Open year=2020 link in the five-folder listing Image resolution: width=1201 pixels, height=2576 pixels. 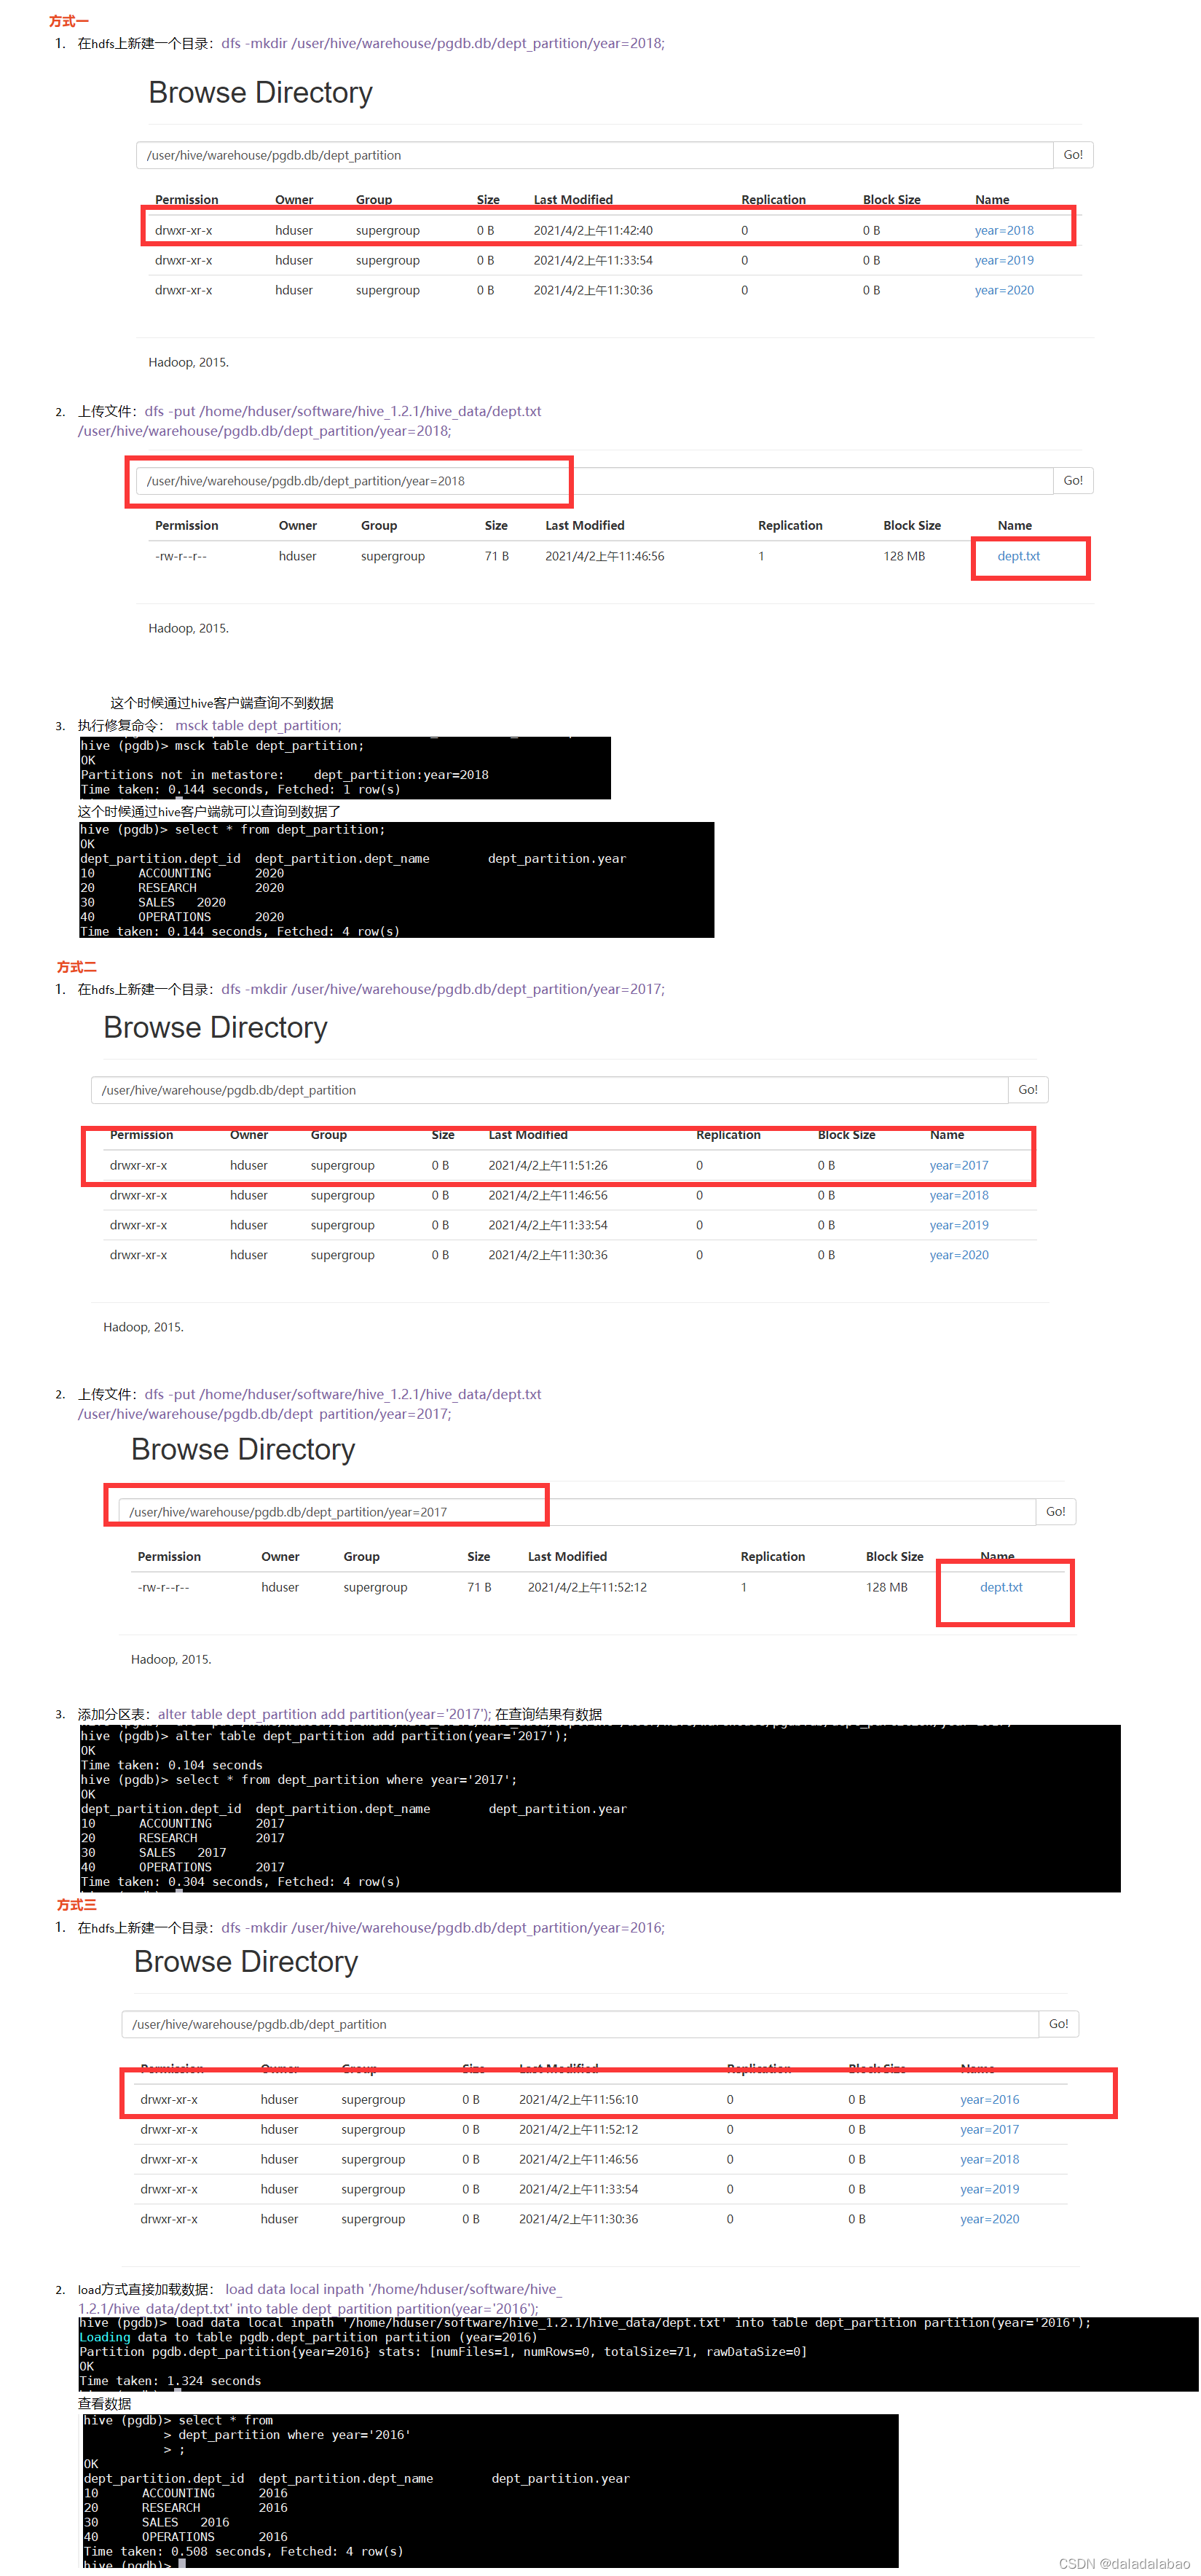coord(991,2219)
